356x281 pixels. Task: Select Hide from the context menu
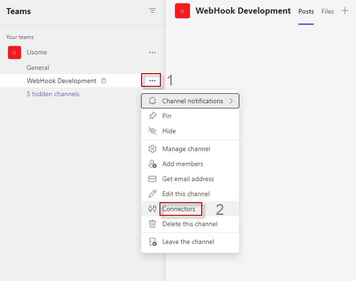point(190,131)
